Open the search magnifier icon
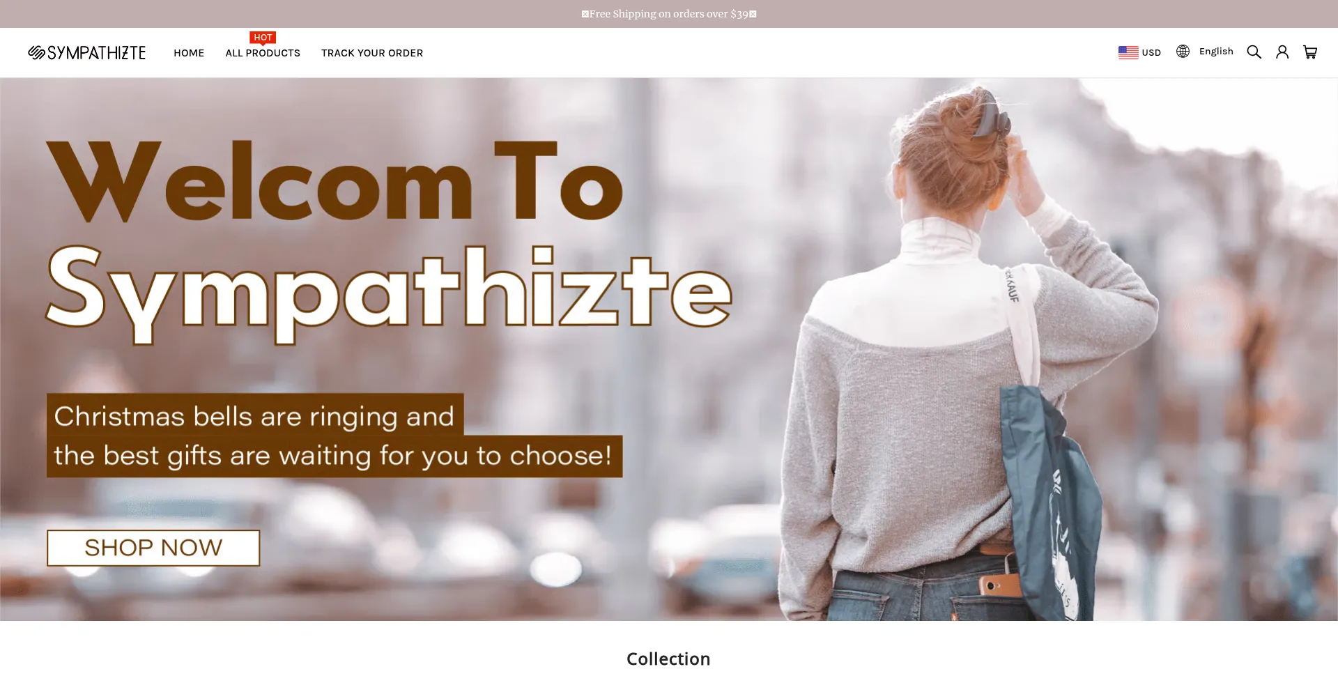Viewport: 1338px width, 692px height. pos(1254,52)
